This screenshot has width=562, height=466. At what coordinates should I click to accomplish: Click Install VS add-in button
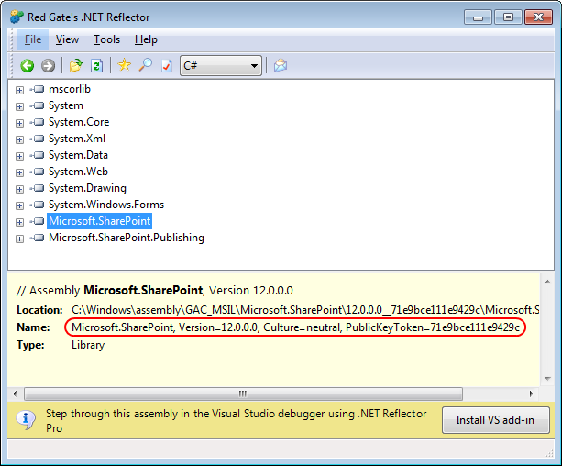(x=496, y=420)
